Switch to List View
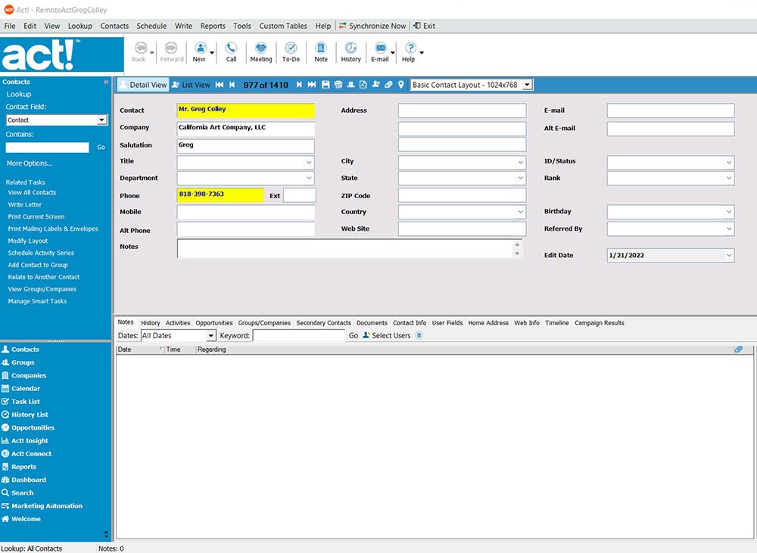Screen dimensions: 757x553 pos(192,85)
